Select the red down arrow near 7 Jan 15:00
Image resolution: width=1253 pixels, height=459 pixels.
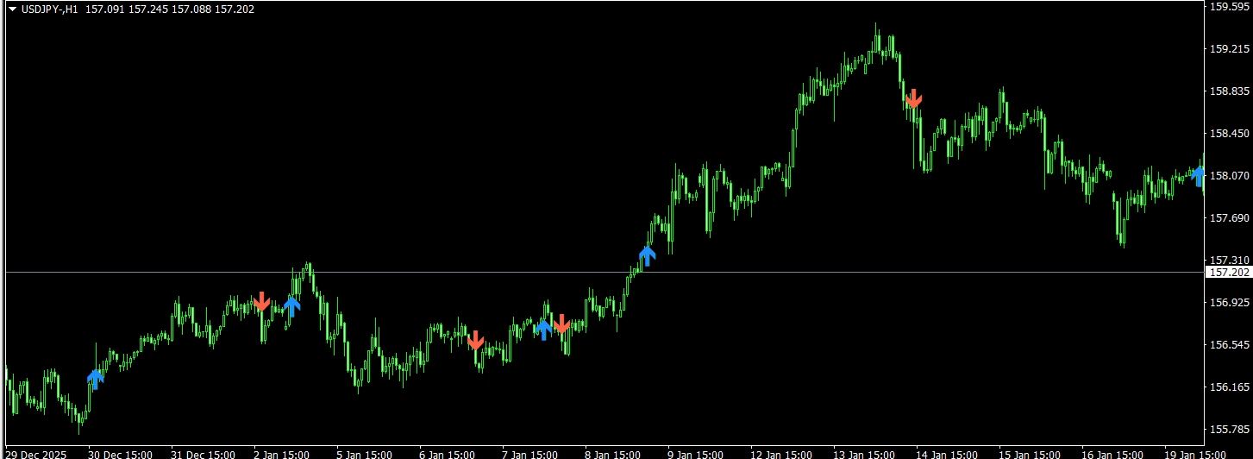click(x=561, y=324)
